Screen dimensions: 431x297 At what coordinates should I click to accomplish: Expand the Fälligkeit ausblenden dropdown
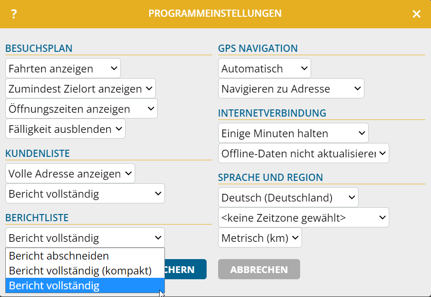65,129
